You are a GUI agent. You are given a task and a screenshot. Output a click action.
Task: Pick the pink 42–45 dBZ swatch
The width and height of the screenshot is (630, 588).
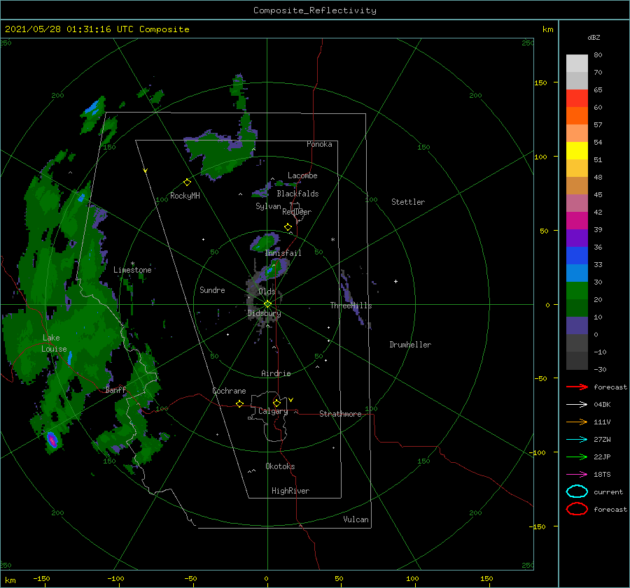(577, 203)
